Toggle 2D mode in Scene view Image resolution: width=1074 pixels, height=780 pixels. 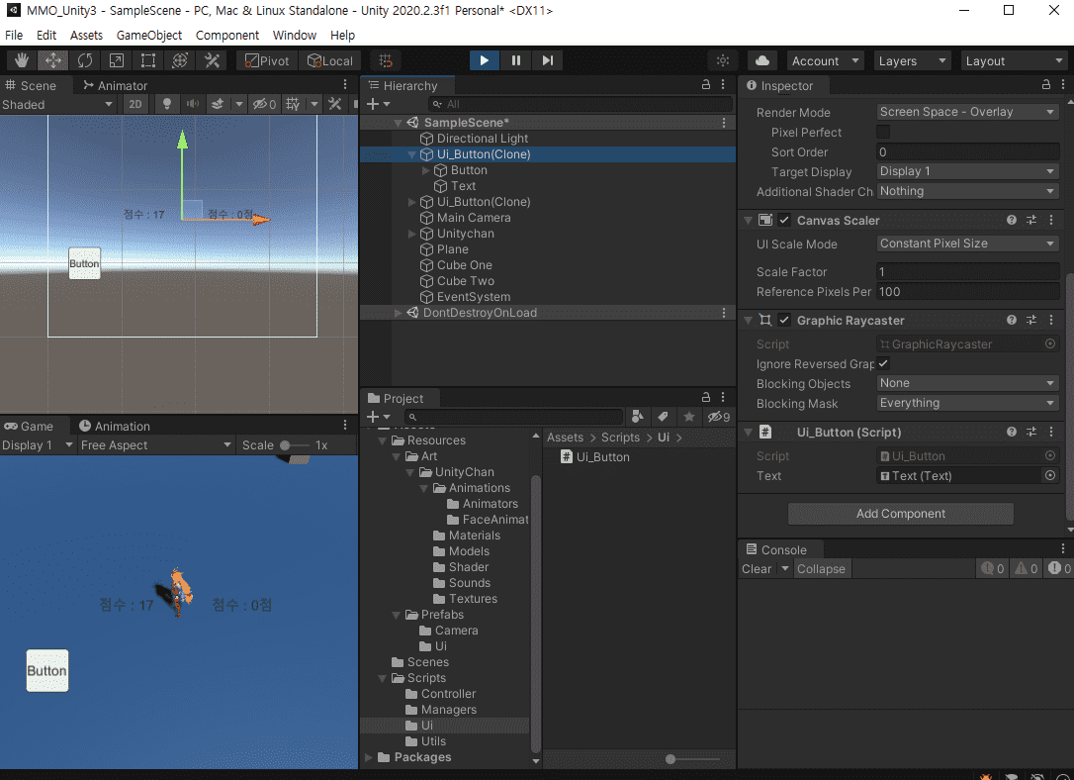pos(135,104)
